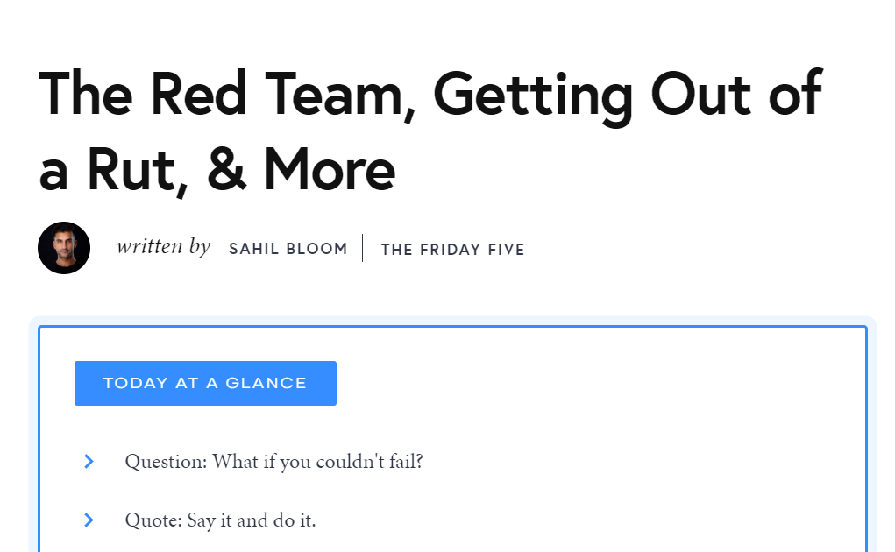Click the vertical divider after Sahil Bloom
The width and height of the screenshot is (895, 552).
pos(363,248)
